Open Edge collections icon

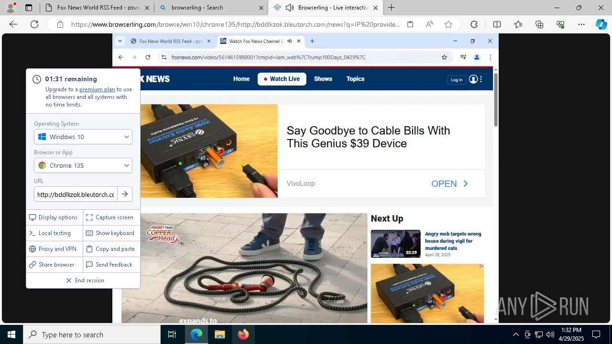pyautogui.click(x=539, y=24)
